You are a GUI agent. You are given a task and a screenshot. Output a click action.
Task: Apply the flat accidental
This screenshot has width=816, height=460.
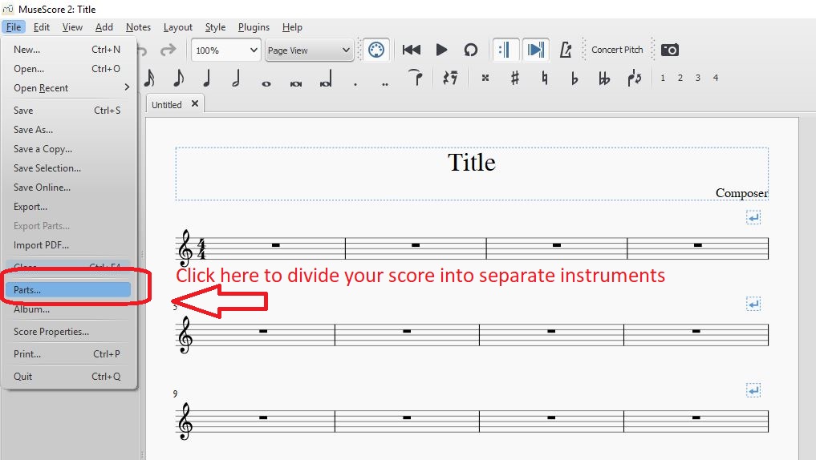[574, 79]
